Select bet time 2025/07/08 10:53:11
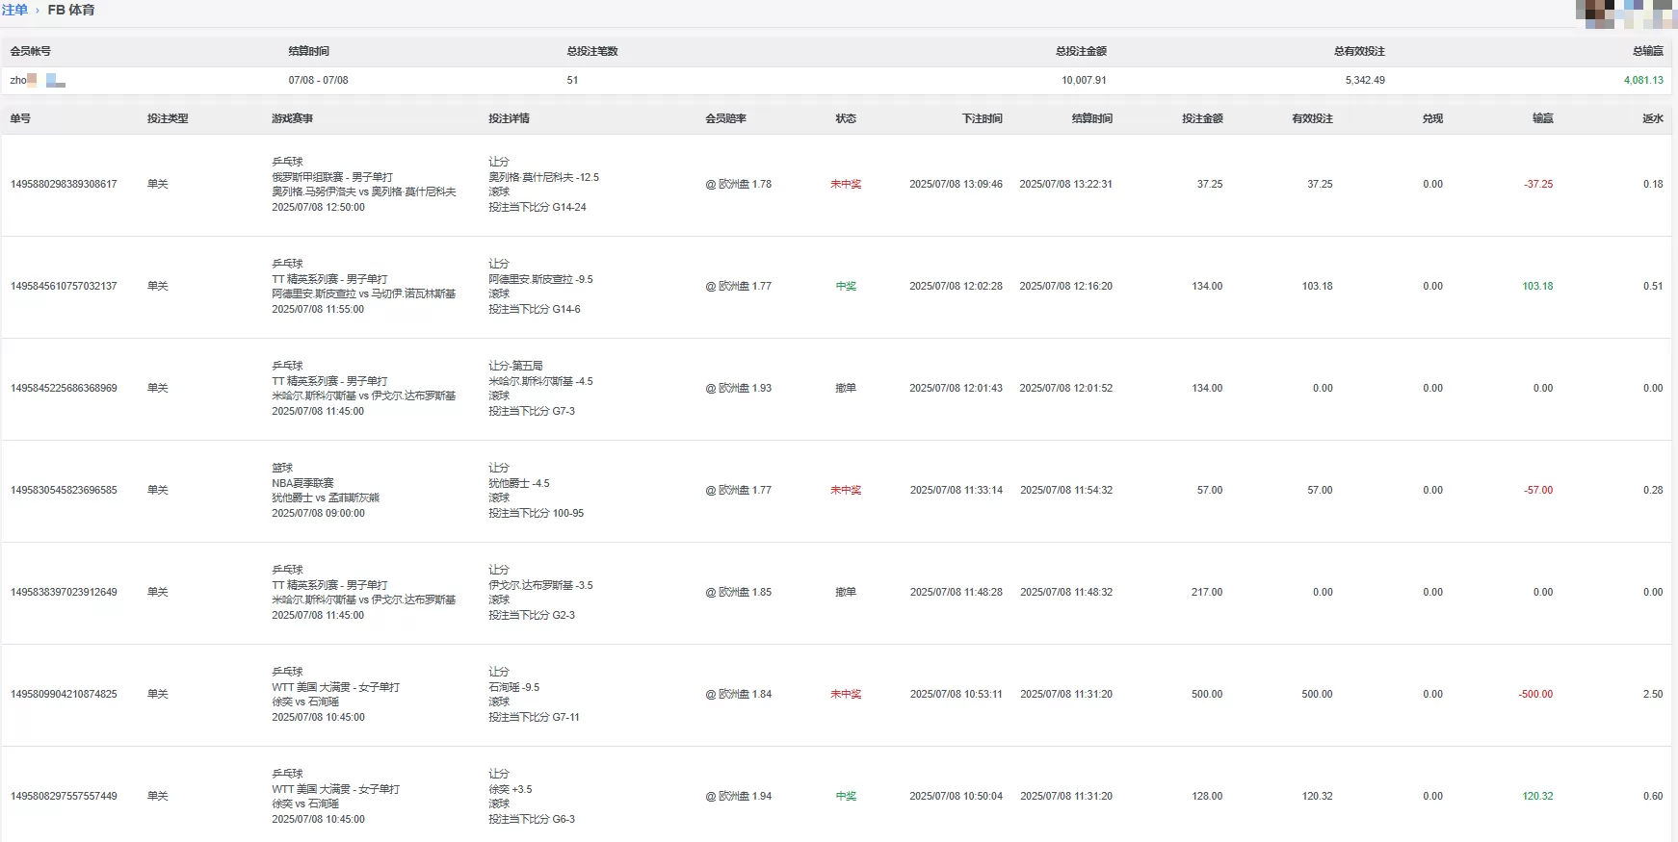This screenshot has height=842, width=1678. [956, 694]
